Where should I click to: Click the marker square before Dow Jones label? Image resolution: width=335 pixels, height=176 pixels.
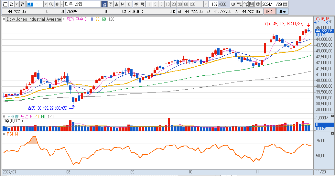click(x=4, y=19)
